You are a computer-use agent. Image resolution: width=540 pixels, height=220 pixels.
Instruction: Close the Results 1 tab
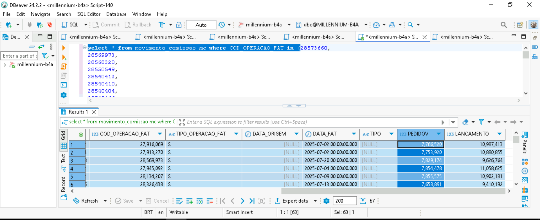coord(94,112)
